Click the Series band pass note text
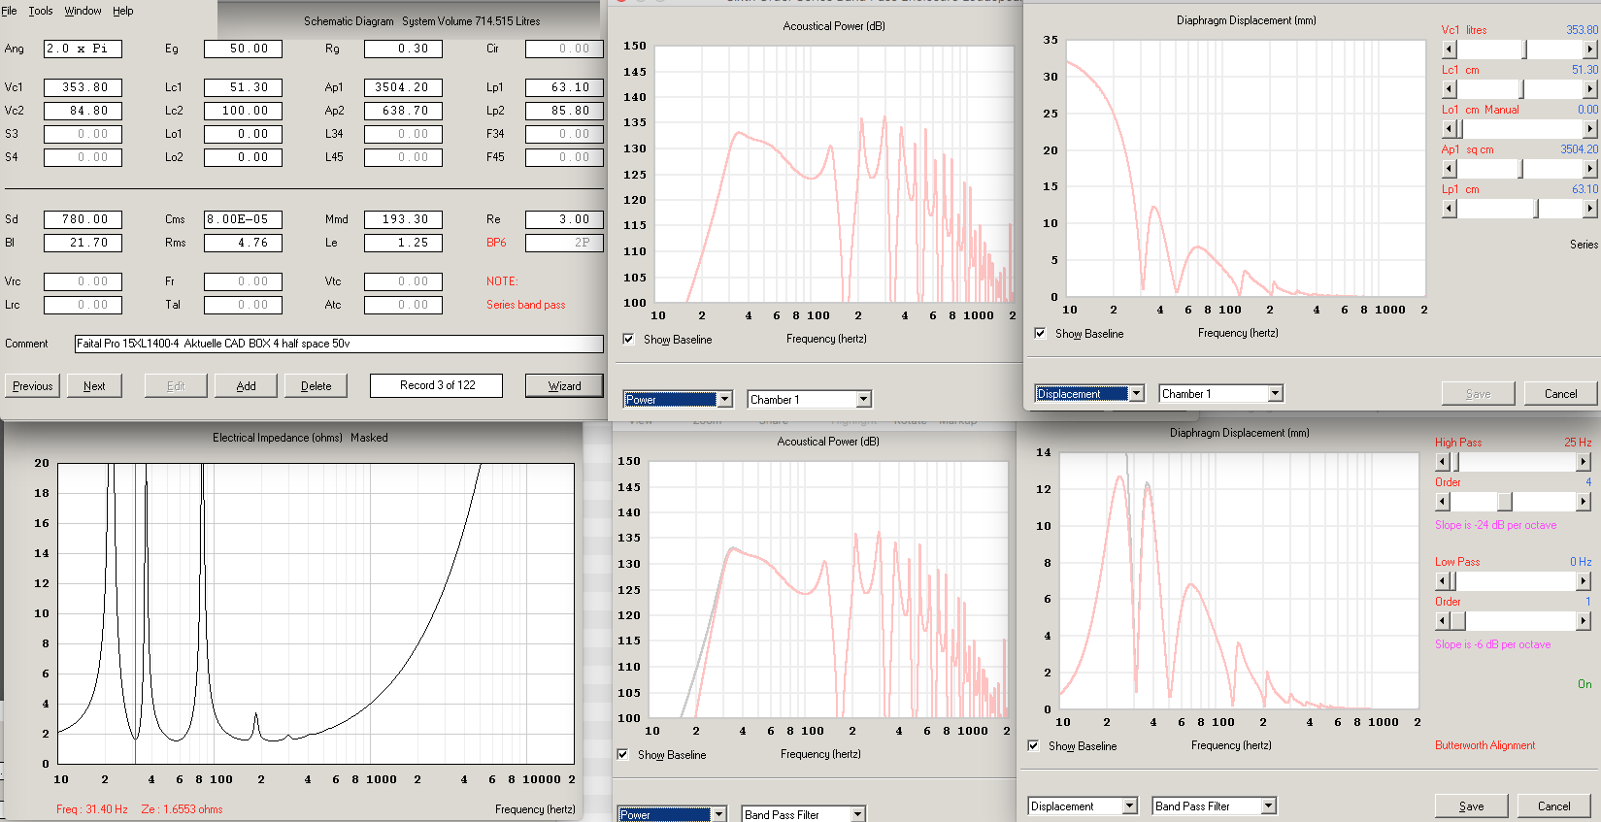Screen dimensions: 1601x822 (525, 305)
